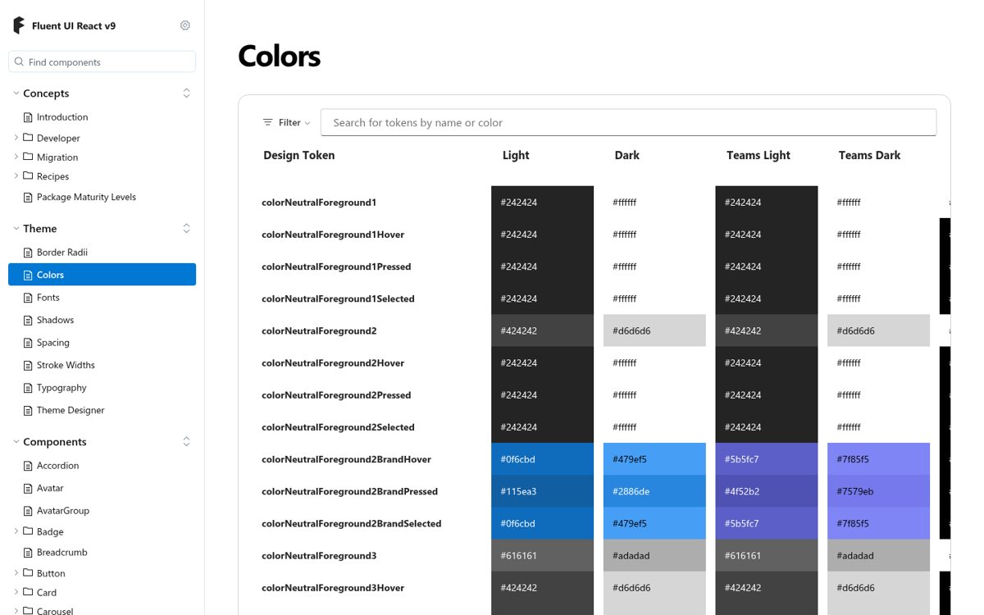This screenshot has width=984, height=615.
Task: Click Dark swatch #2886de for BrandPressed row
Action: (654, 491)
